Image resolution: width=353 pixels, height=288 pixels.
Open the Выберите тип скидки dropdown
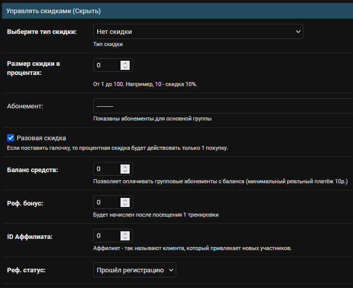[x=198, y=32]
